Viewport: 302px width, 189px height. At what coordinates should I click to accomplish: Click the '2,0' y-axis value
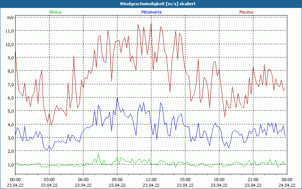coord(11,151)
